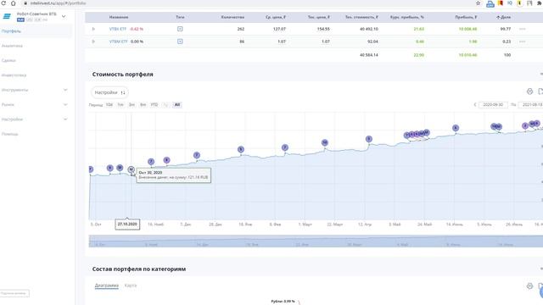Open Портфель in the sidebar

[11, 31]
